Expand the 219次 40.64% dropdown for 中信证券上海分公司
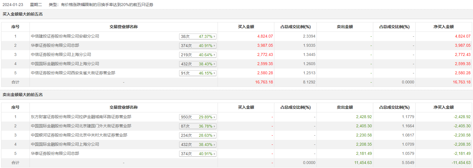 198,55
